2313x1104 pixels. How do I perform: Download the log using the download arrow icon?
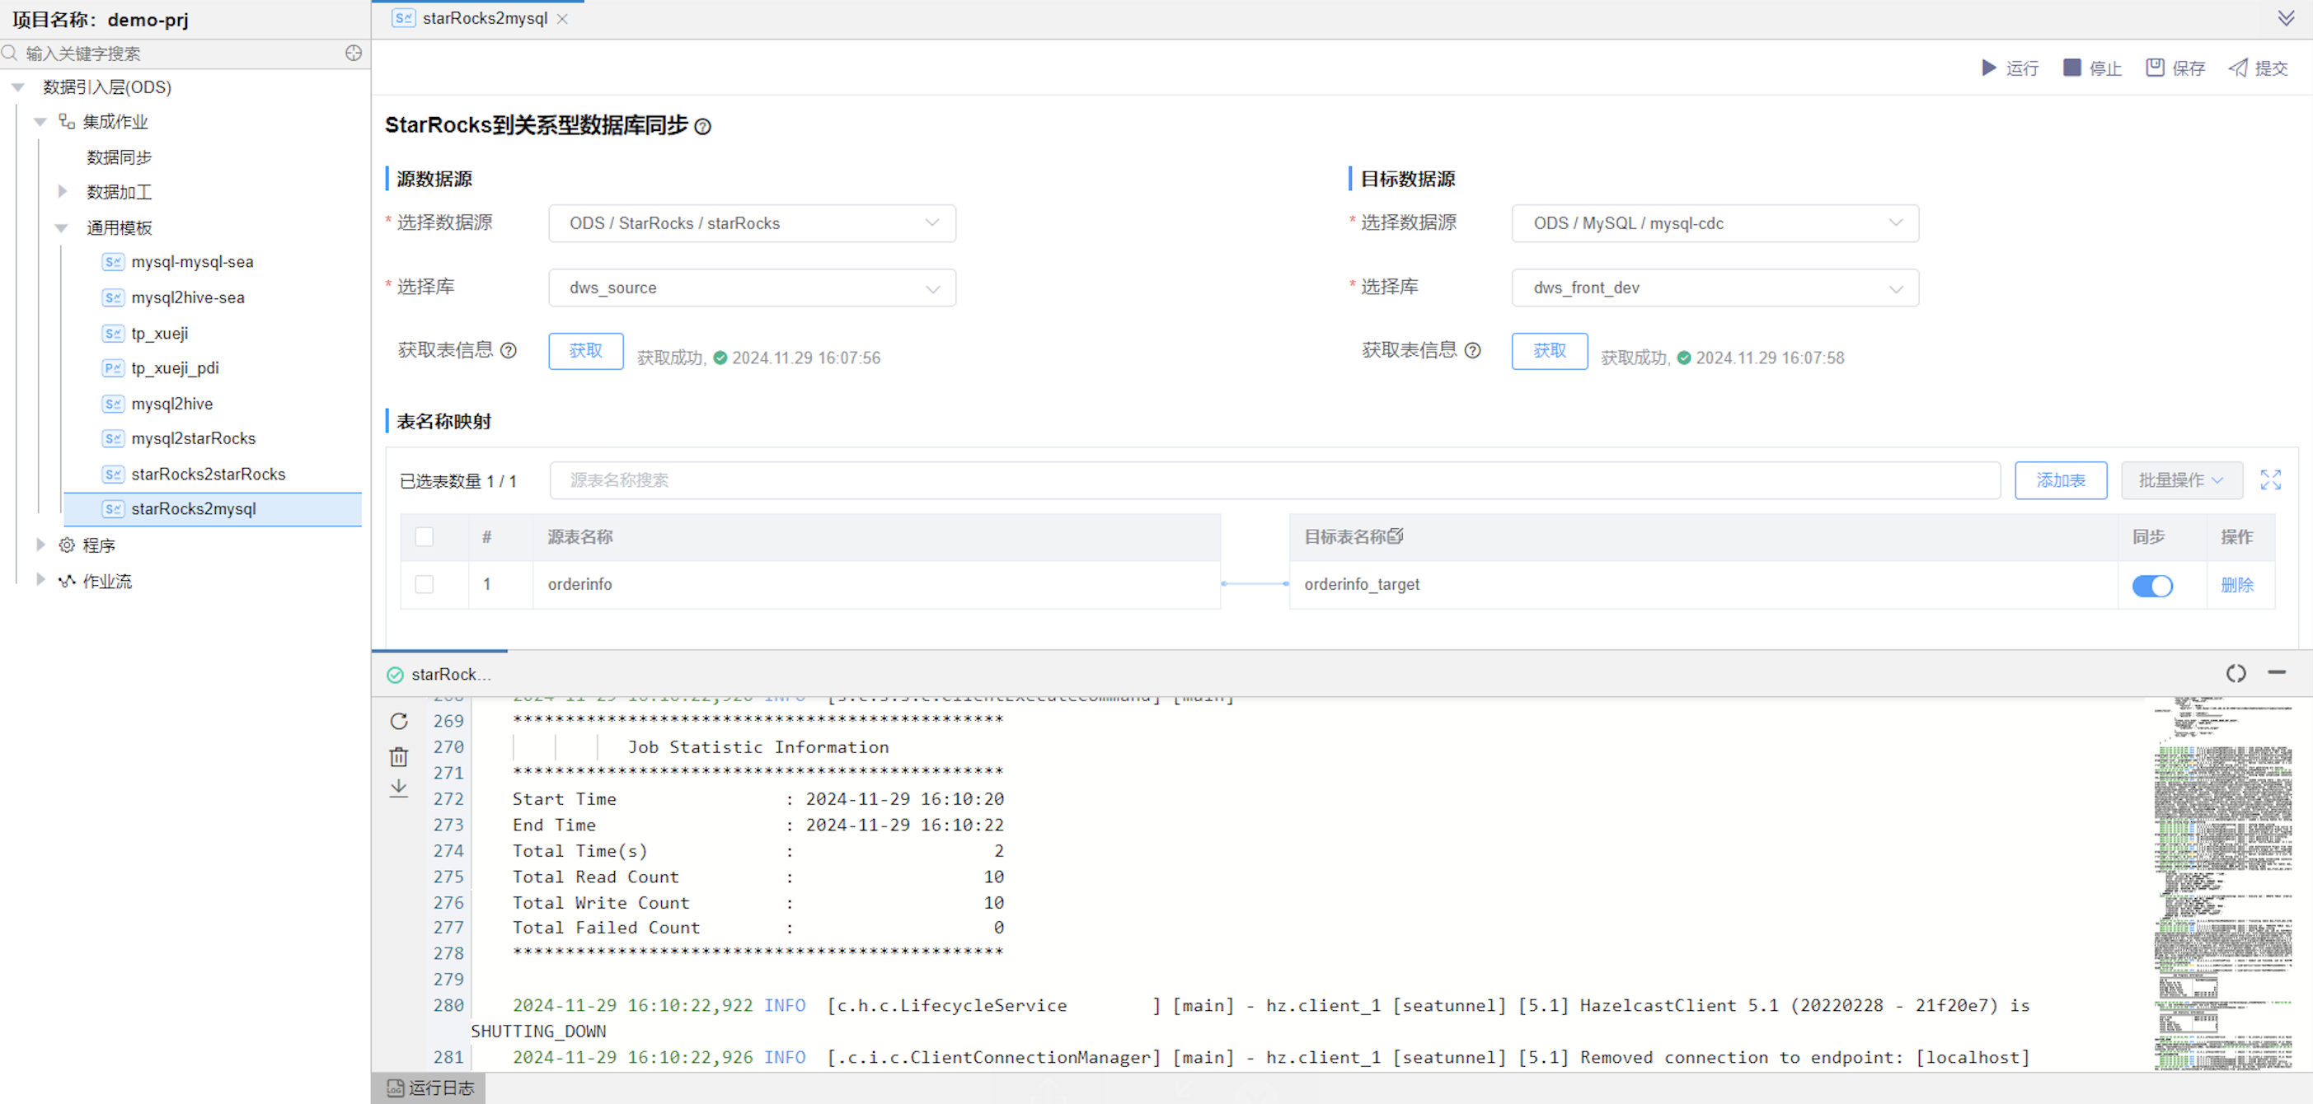pyautogui.click(x=400, y=788)
